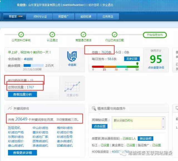Click the 关键词排名 chart icon

(10, 108)
